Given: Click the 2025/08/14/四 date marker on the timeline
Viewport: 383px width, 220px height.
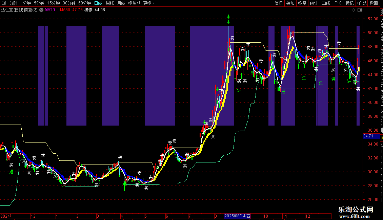Looking at the screenshot, I should coord(237,216).
